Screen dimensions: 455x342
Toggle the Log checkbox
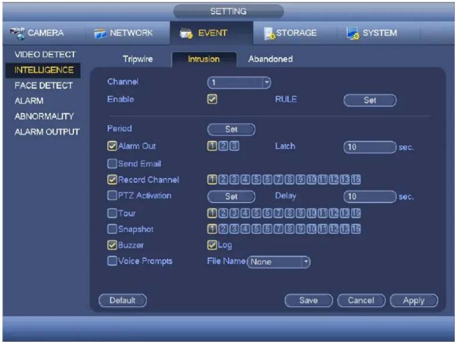pos(212,245)
